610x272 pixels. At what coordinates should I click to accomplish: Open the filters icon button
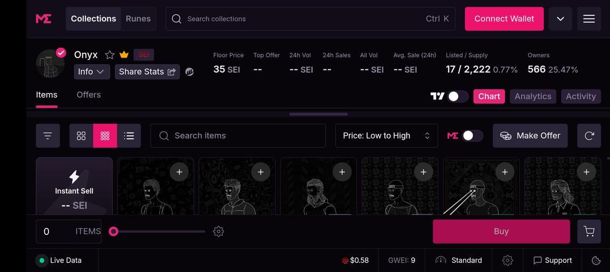pyautogui.click(x=48, y=136)
